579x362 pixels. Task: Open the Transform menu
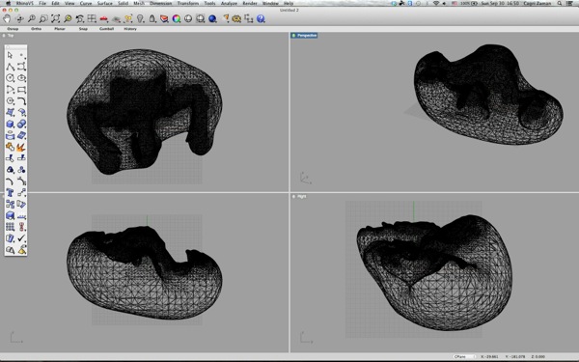coord(188,3)
